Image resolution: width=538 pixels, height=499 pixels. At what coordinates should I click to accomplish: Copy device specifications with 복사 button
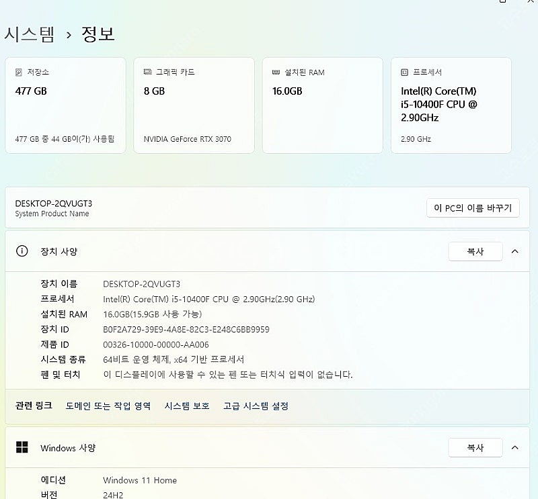pyautogui.click(x=475, y=252)
